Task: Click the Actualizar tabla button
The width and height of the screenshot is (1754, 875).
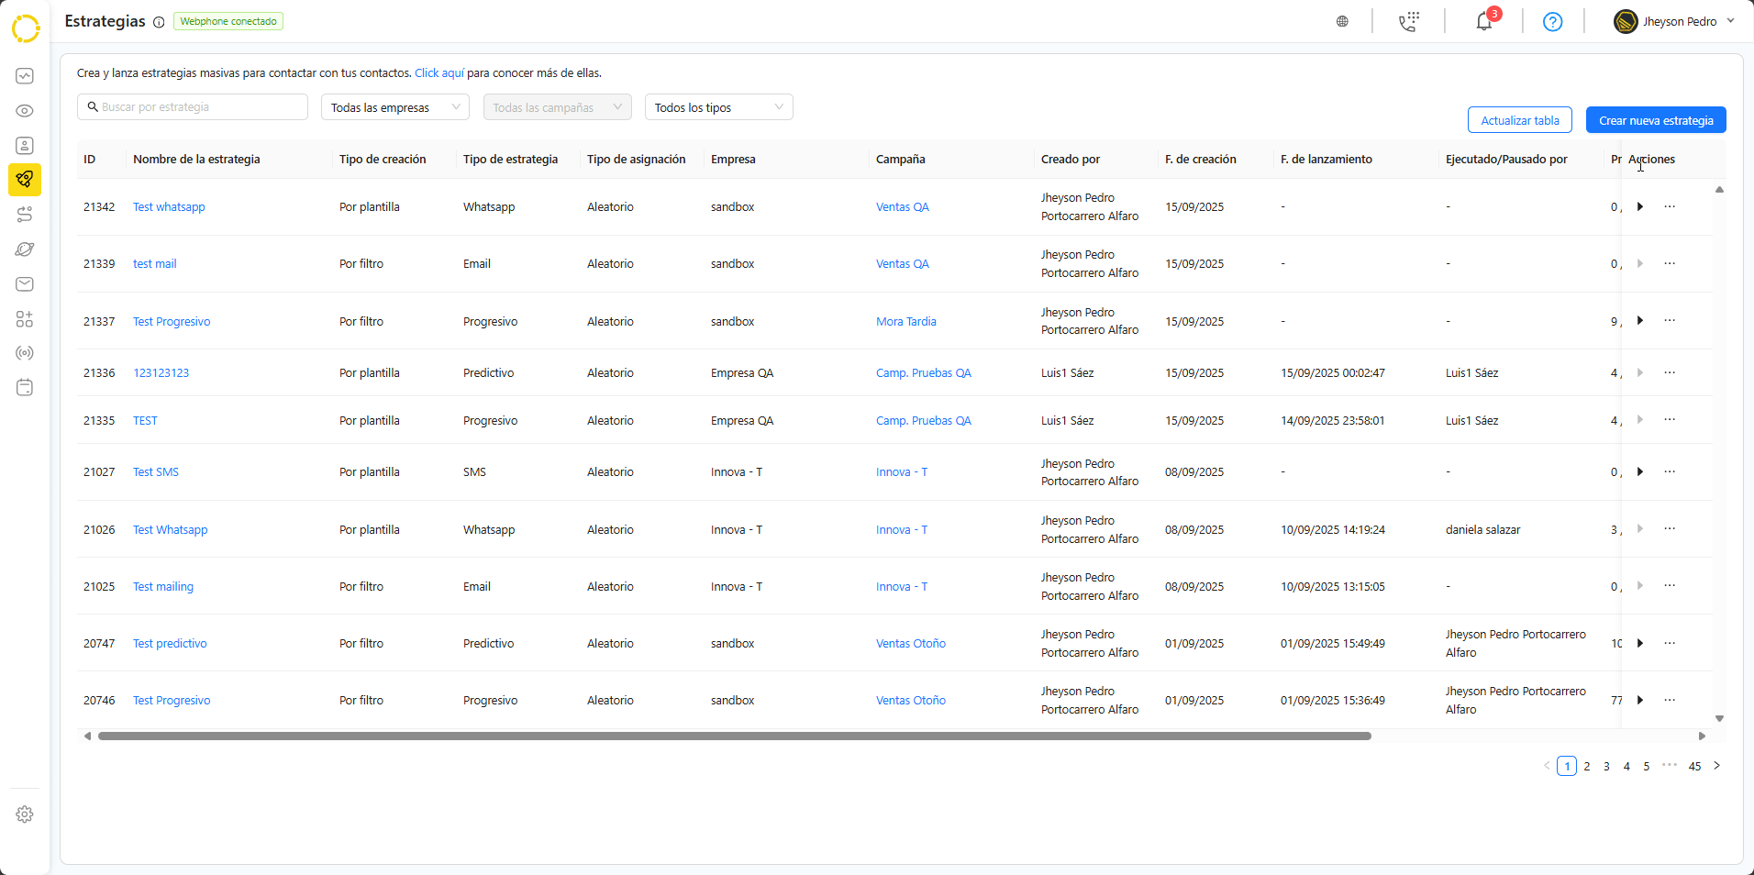Action: pyautogui.click(x=1519, y=120)
